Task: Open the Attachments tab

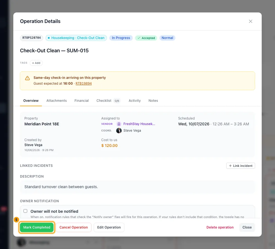Action: [x=57, y=101]
